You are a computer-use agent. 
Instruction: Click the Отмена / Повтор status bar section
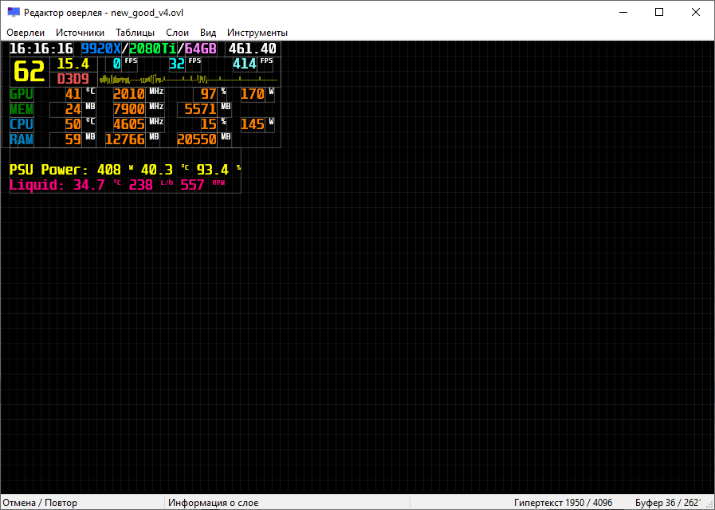[82, 503]
